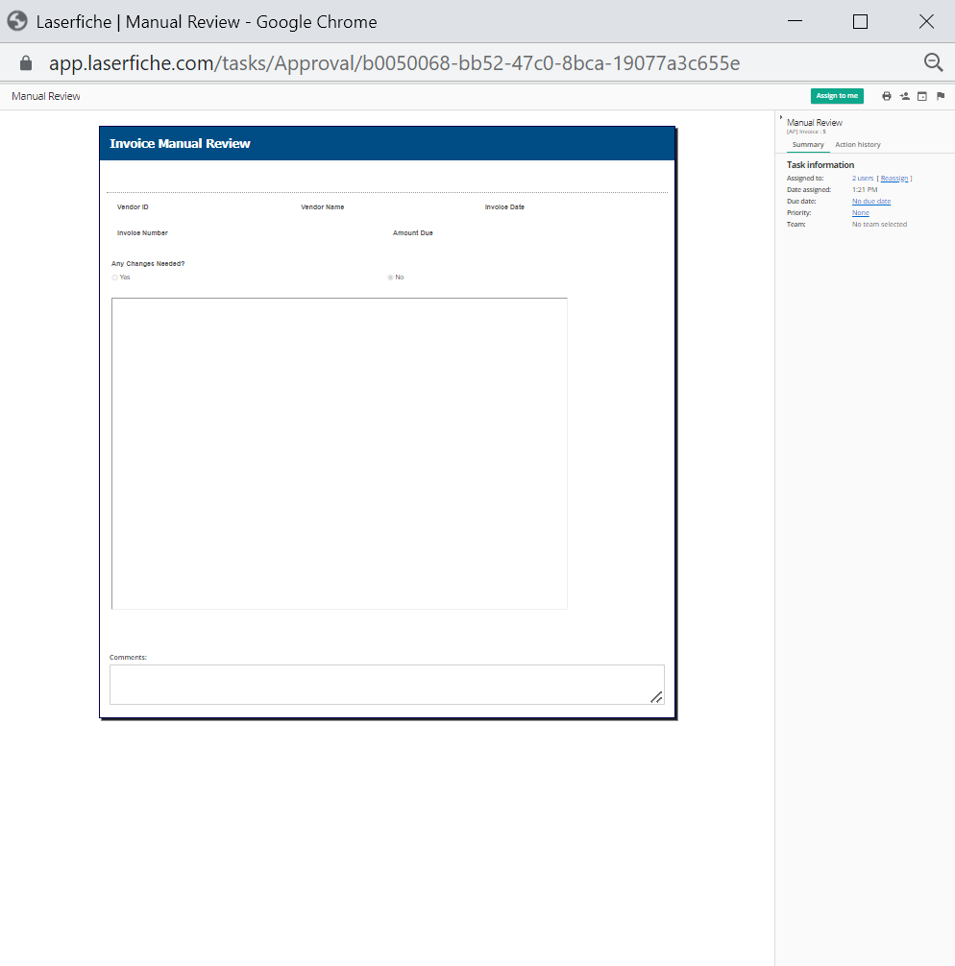Screen dimensions: 955x966
Task: Click the reassign person icon in the toolbar
Action: pyautogui.click(x=904, y=95)
